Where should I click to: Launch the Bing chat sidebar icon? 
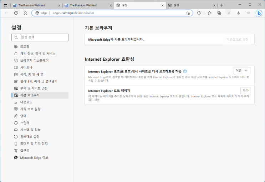(x=259, y=13)
